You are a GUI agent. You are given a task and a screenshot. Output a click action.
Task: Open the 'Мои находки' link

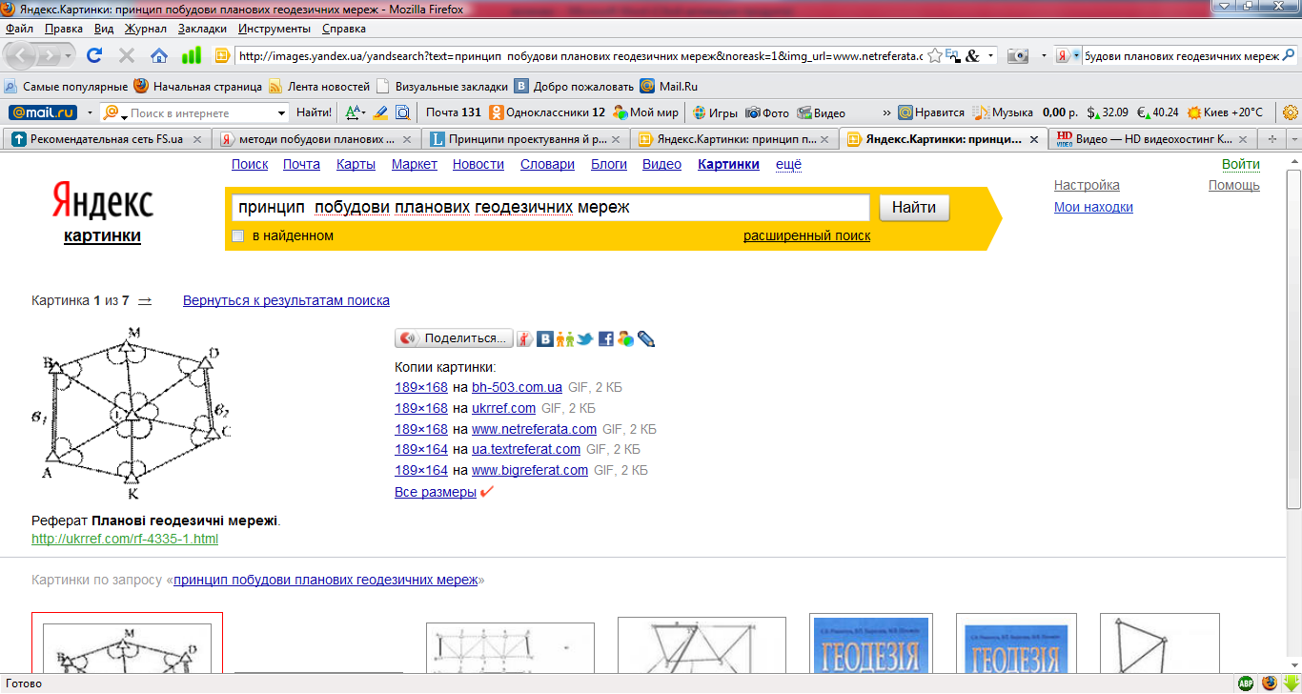click(1093, 207)
